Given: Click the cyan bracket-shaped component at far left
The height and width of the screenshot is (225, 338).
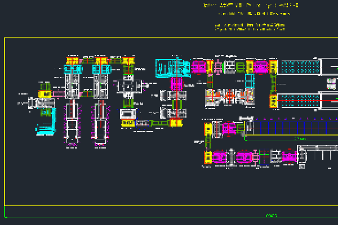Looking at the screenshot, I should [46, 122].
